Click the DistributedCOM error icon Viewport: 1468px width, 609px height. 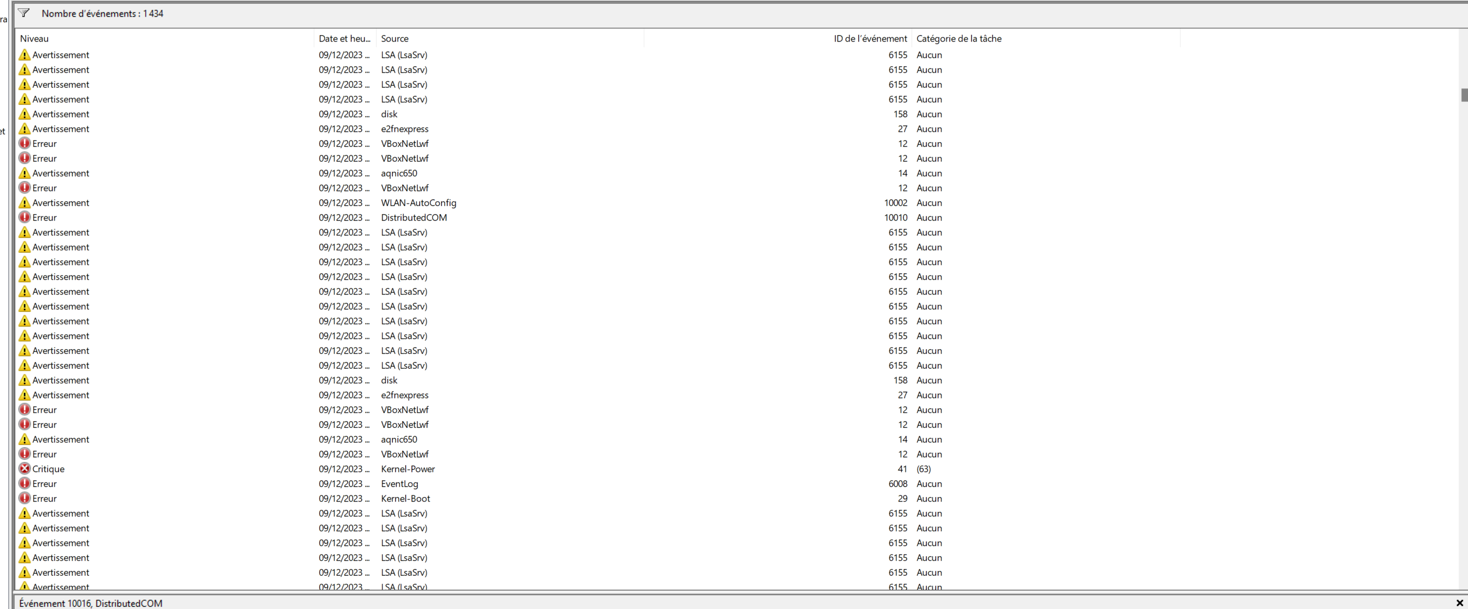click(24, 218)
